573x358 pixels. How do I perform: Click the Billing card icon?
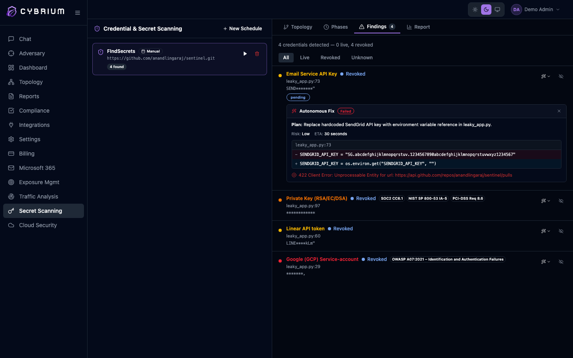[x=11, y=154]
